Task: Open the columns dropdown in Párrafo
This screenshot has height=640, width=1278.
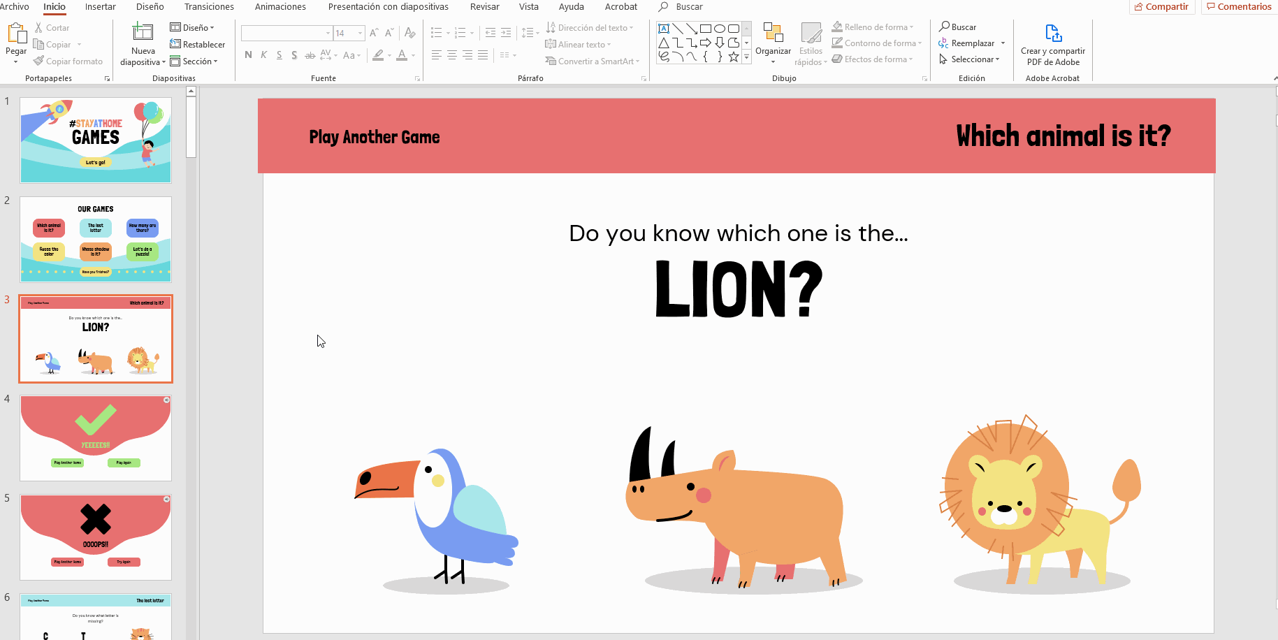Action: (x=508, y=55)
